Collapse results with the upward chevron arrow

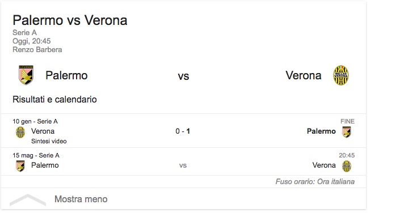click(x=28, y=200)
